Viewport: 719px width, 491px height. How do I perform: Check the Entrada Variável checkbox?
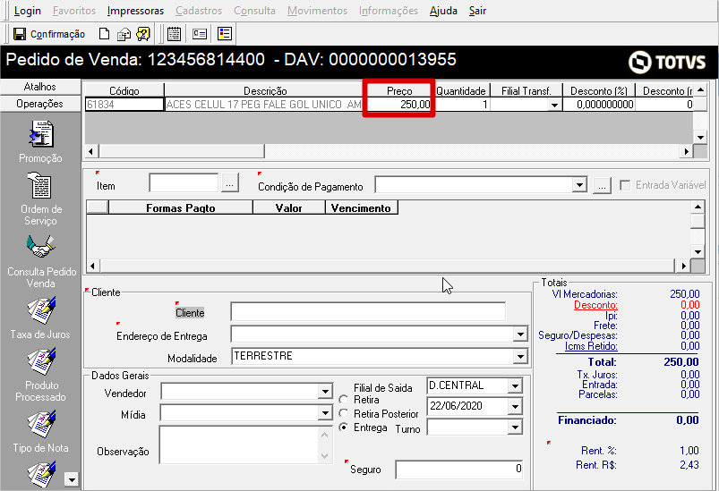coord(625,185)
